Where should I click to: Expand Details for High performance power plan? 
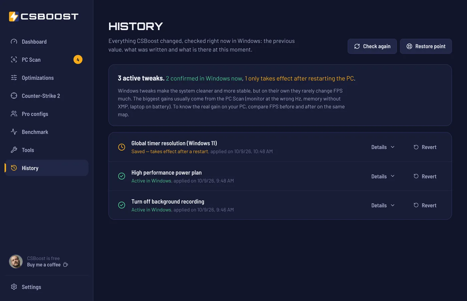[383, 176]
